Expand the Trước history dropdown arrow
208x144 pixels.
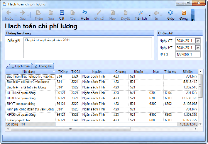[x=16, y=15]
